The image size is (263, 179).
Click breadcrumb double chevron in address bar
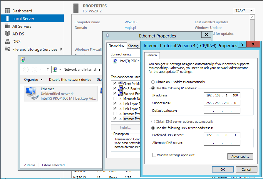(60, 70)
